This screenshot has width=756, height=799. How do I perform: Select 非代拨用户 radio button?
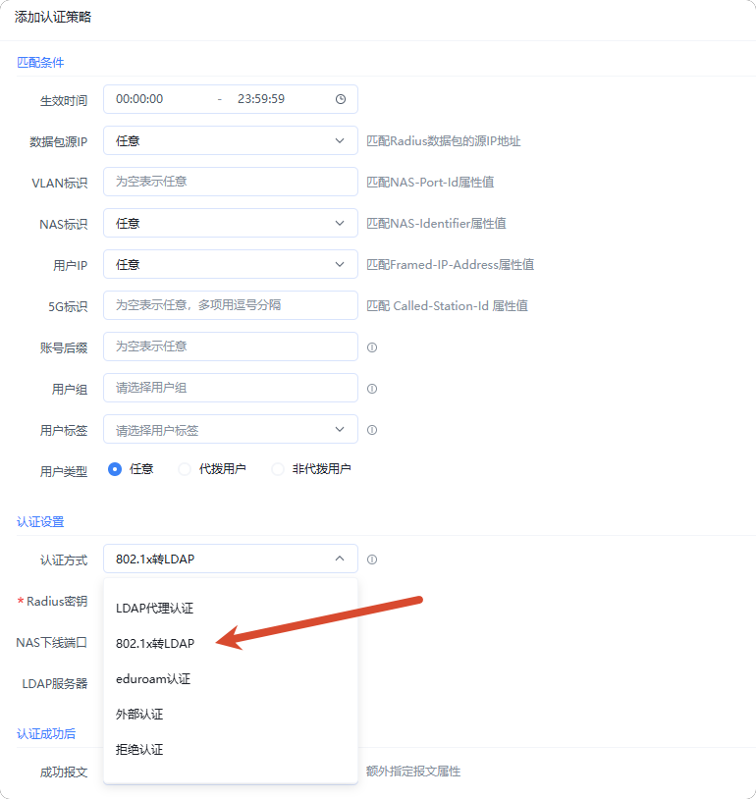coord(277,469)
